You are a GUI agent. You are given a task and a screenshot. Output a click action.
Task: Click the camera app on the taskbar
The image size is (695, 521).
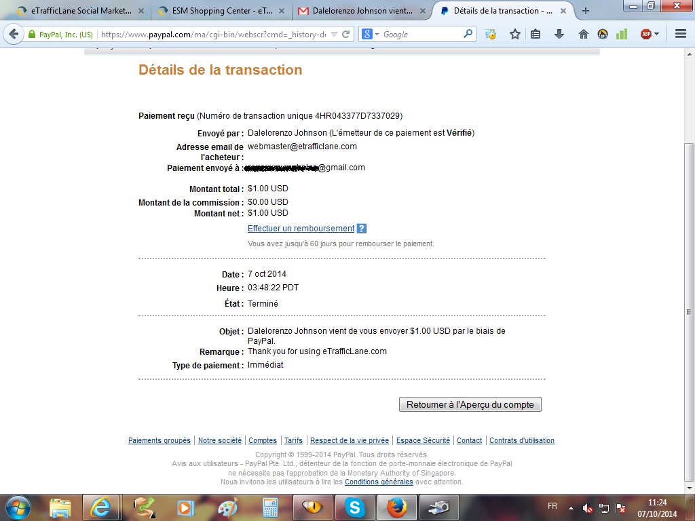pos(439,507)
